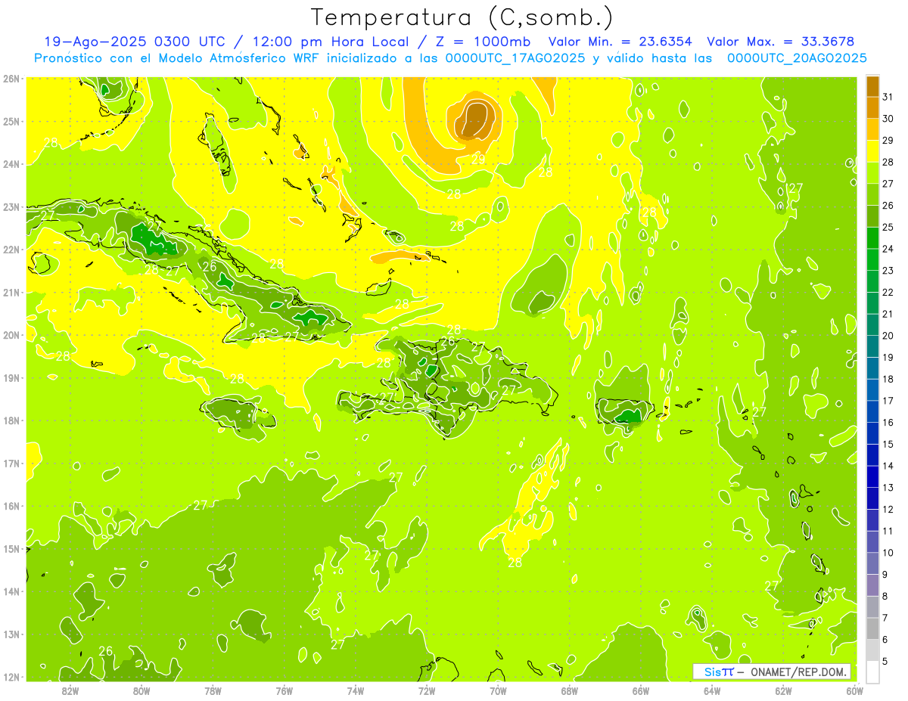Click the '25N' latitude label
908x701 pixels.
11,121
